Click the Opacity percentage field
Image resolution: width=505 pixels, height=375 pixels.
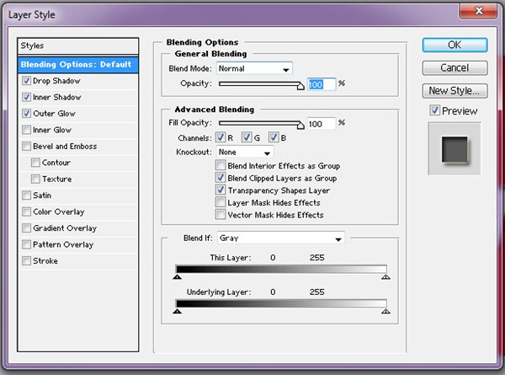[x=322, y=84]
